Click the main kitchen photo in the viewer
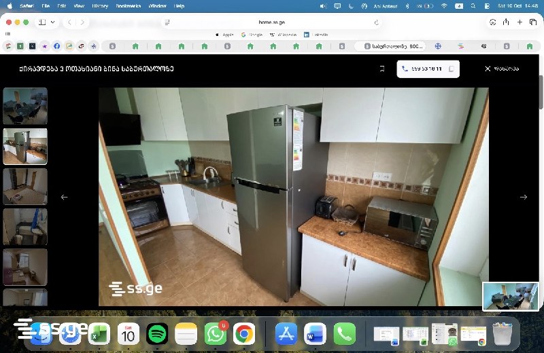Screen dimensions: 544x353 (294, 197)
